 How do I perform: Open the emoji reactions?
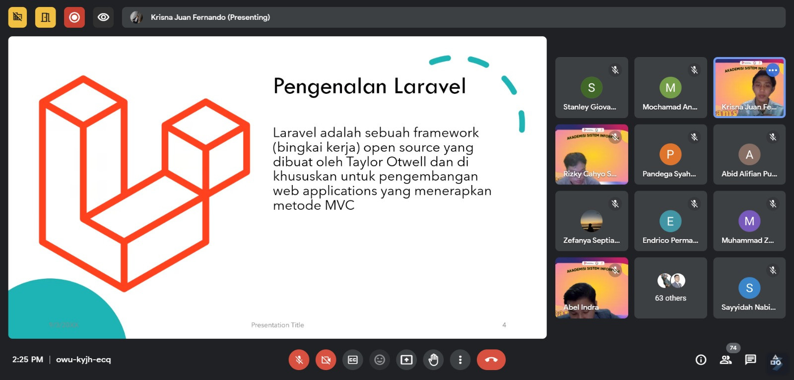pos(380,360)
